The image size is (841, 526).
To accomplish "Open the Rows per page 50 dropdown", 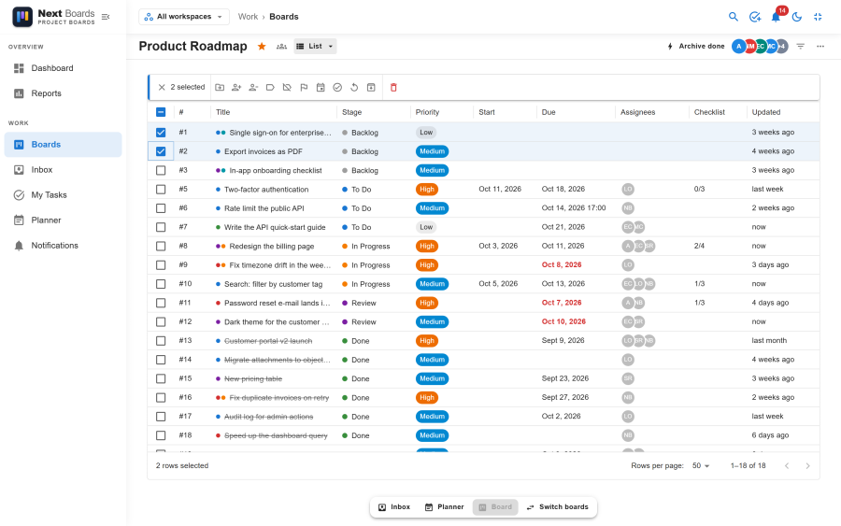I will coord(701,465).
